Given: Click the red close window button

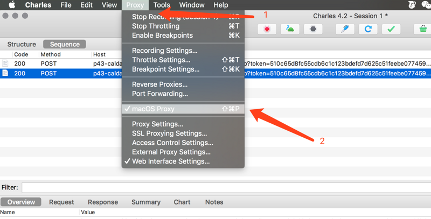Looking at the screenshot, I should (x=5, y=16).
